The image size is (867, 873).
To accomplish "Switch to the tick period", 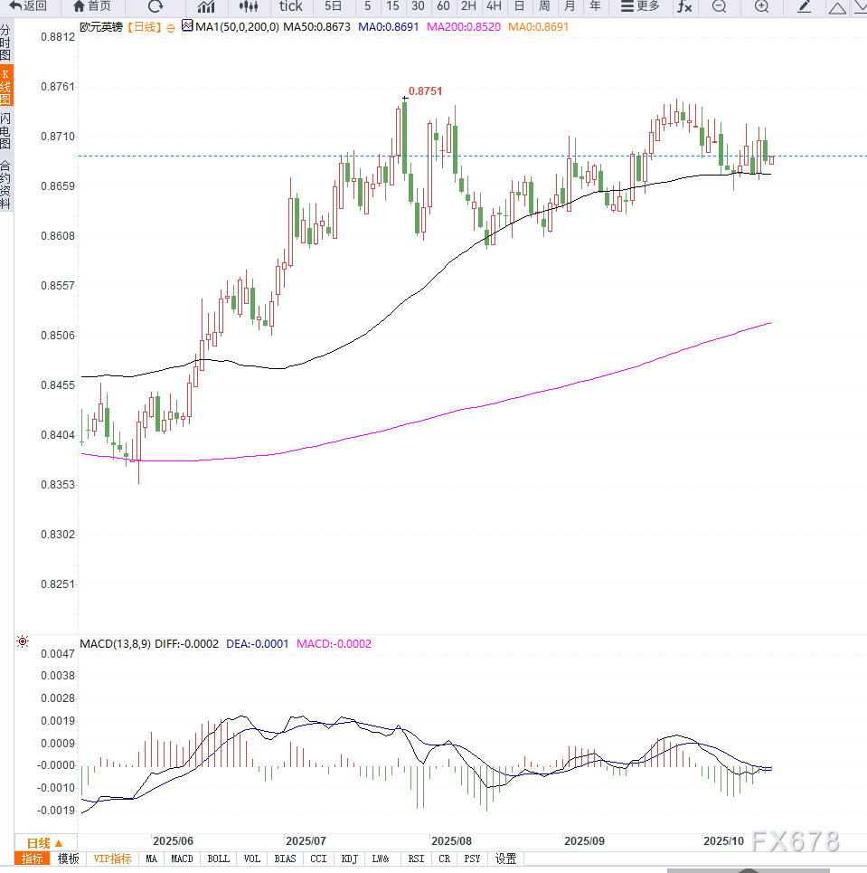I will point(290,6).
